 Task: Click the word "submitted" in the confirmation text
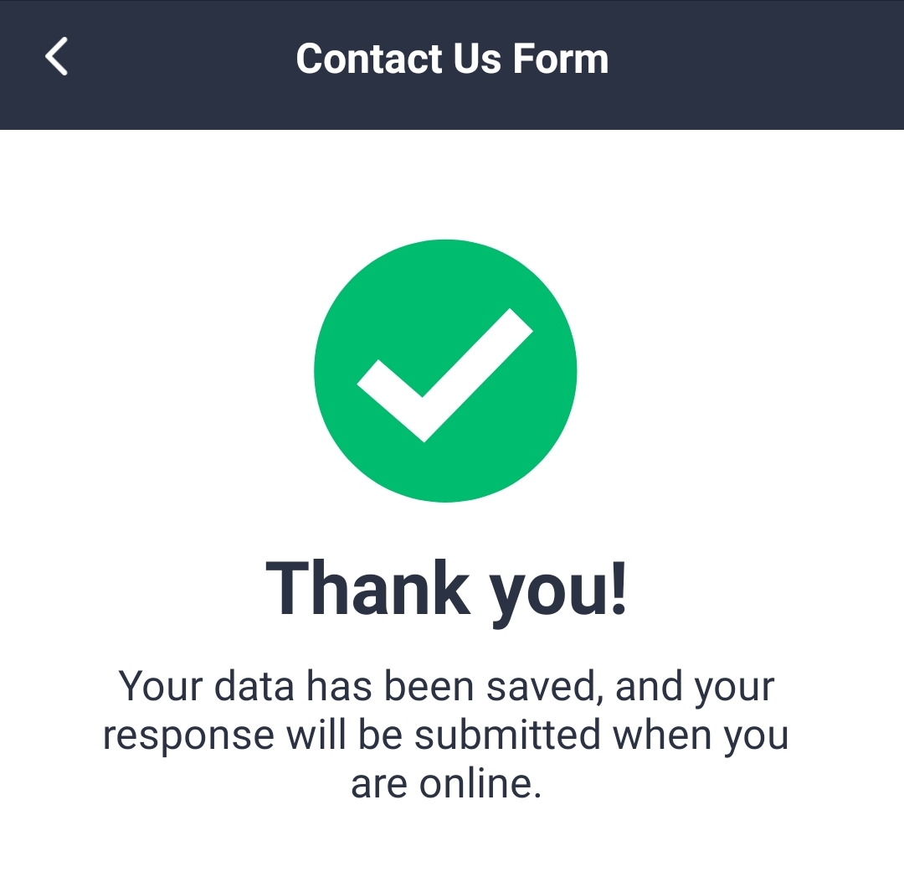coord(508,735)
